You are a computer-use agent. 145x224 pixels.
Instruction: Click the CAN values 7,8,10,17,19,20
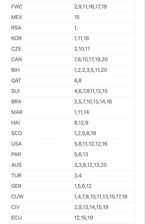click(x=104, y=60)
